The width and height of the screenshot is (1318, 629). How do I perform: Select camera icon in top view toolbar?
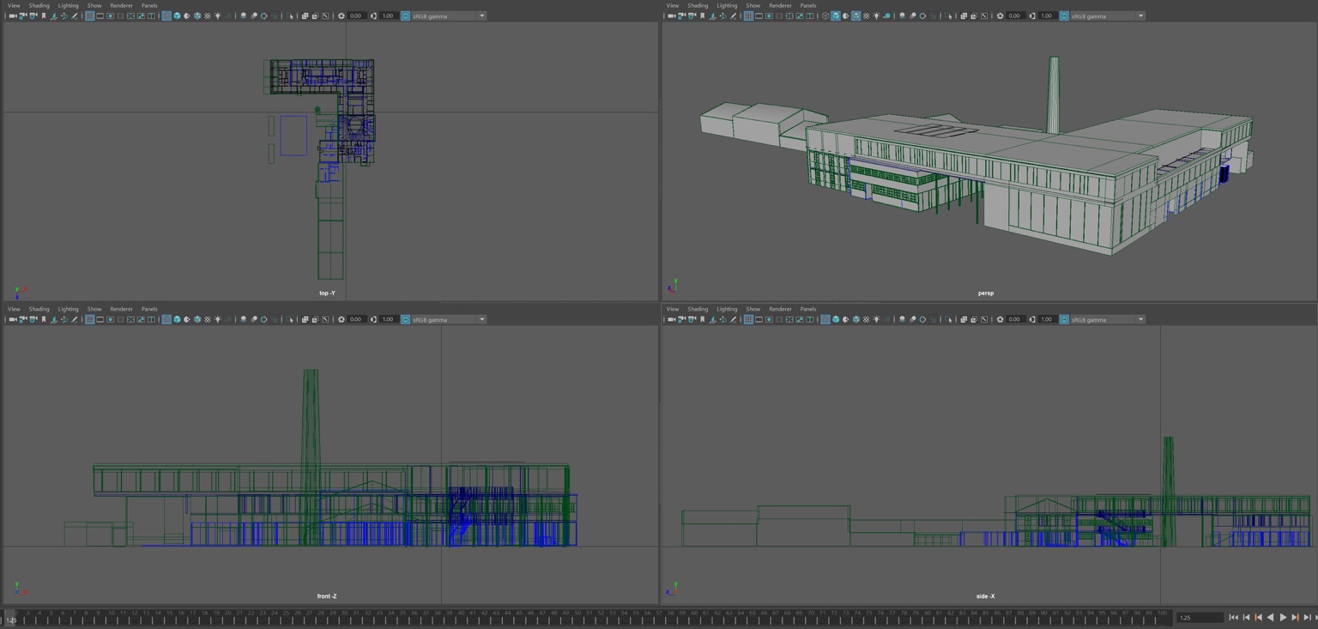[12, 16]
